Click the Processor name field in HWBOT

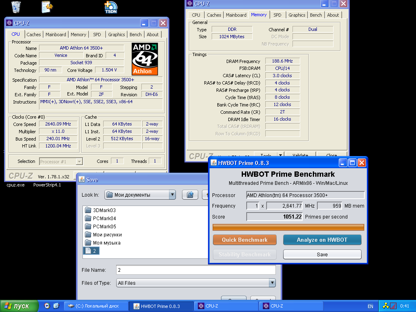point(305,195)
